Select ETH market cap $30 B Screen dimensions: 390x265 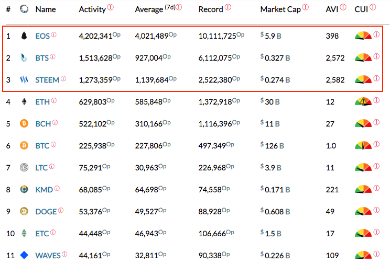tap(270, 101)
